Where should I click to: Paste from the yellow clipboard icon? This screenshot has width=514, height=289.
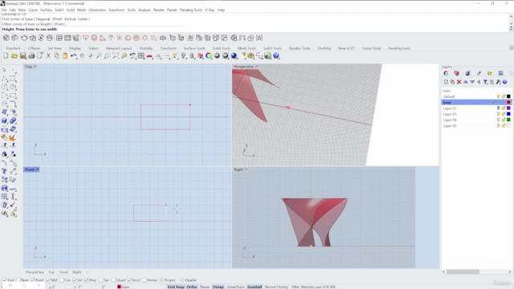point(65,56)
